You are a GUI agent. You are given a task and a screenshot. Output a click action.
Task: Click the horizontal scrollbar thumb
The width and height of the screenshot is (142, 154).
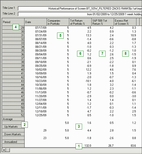point(8,150)
